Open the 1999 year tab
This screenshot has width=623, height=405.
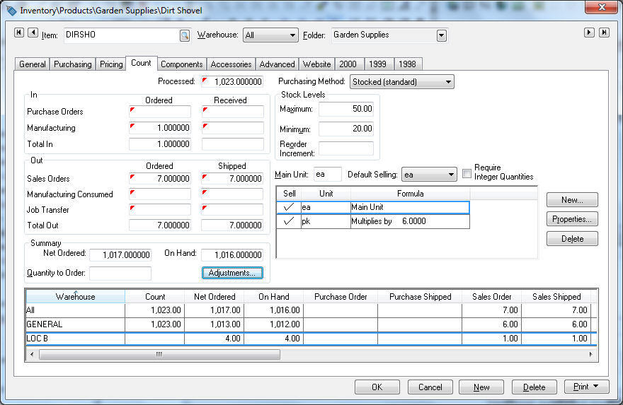pyautogui.click(x=377, y=64)
